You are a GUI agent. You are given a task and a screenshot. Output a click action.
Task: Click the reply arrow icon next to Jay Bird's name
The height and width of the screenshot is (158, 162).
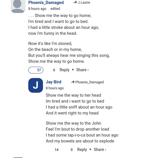(x=73, y=82)
